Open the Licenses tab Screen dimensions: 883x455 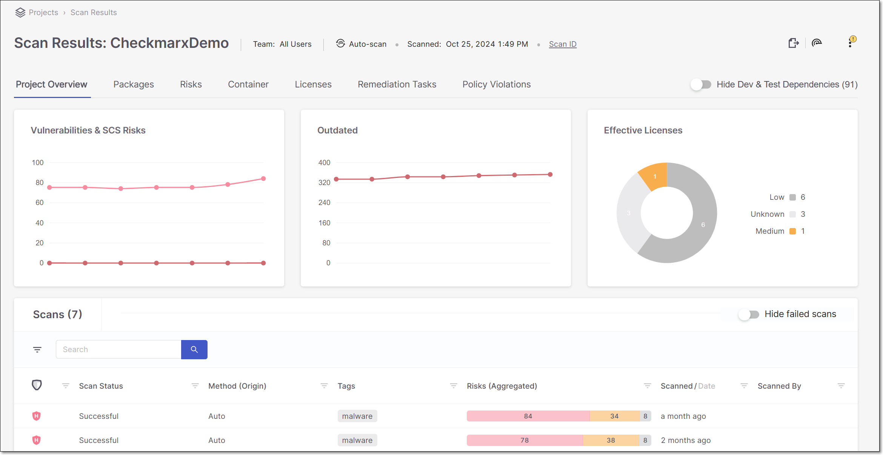313,84
